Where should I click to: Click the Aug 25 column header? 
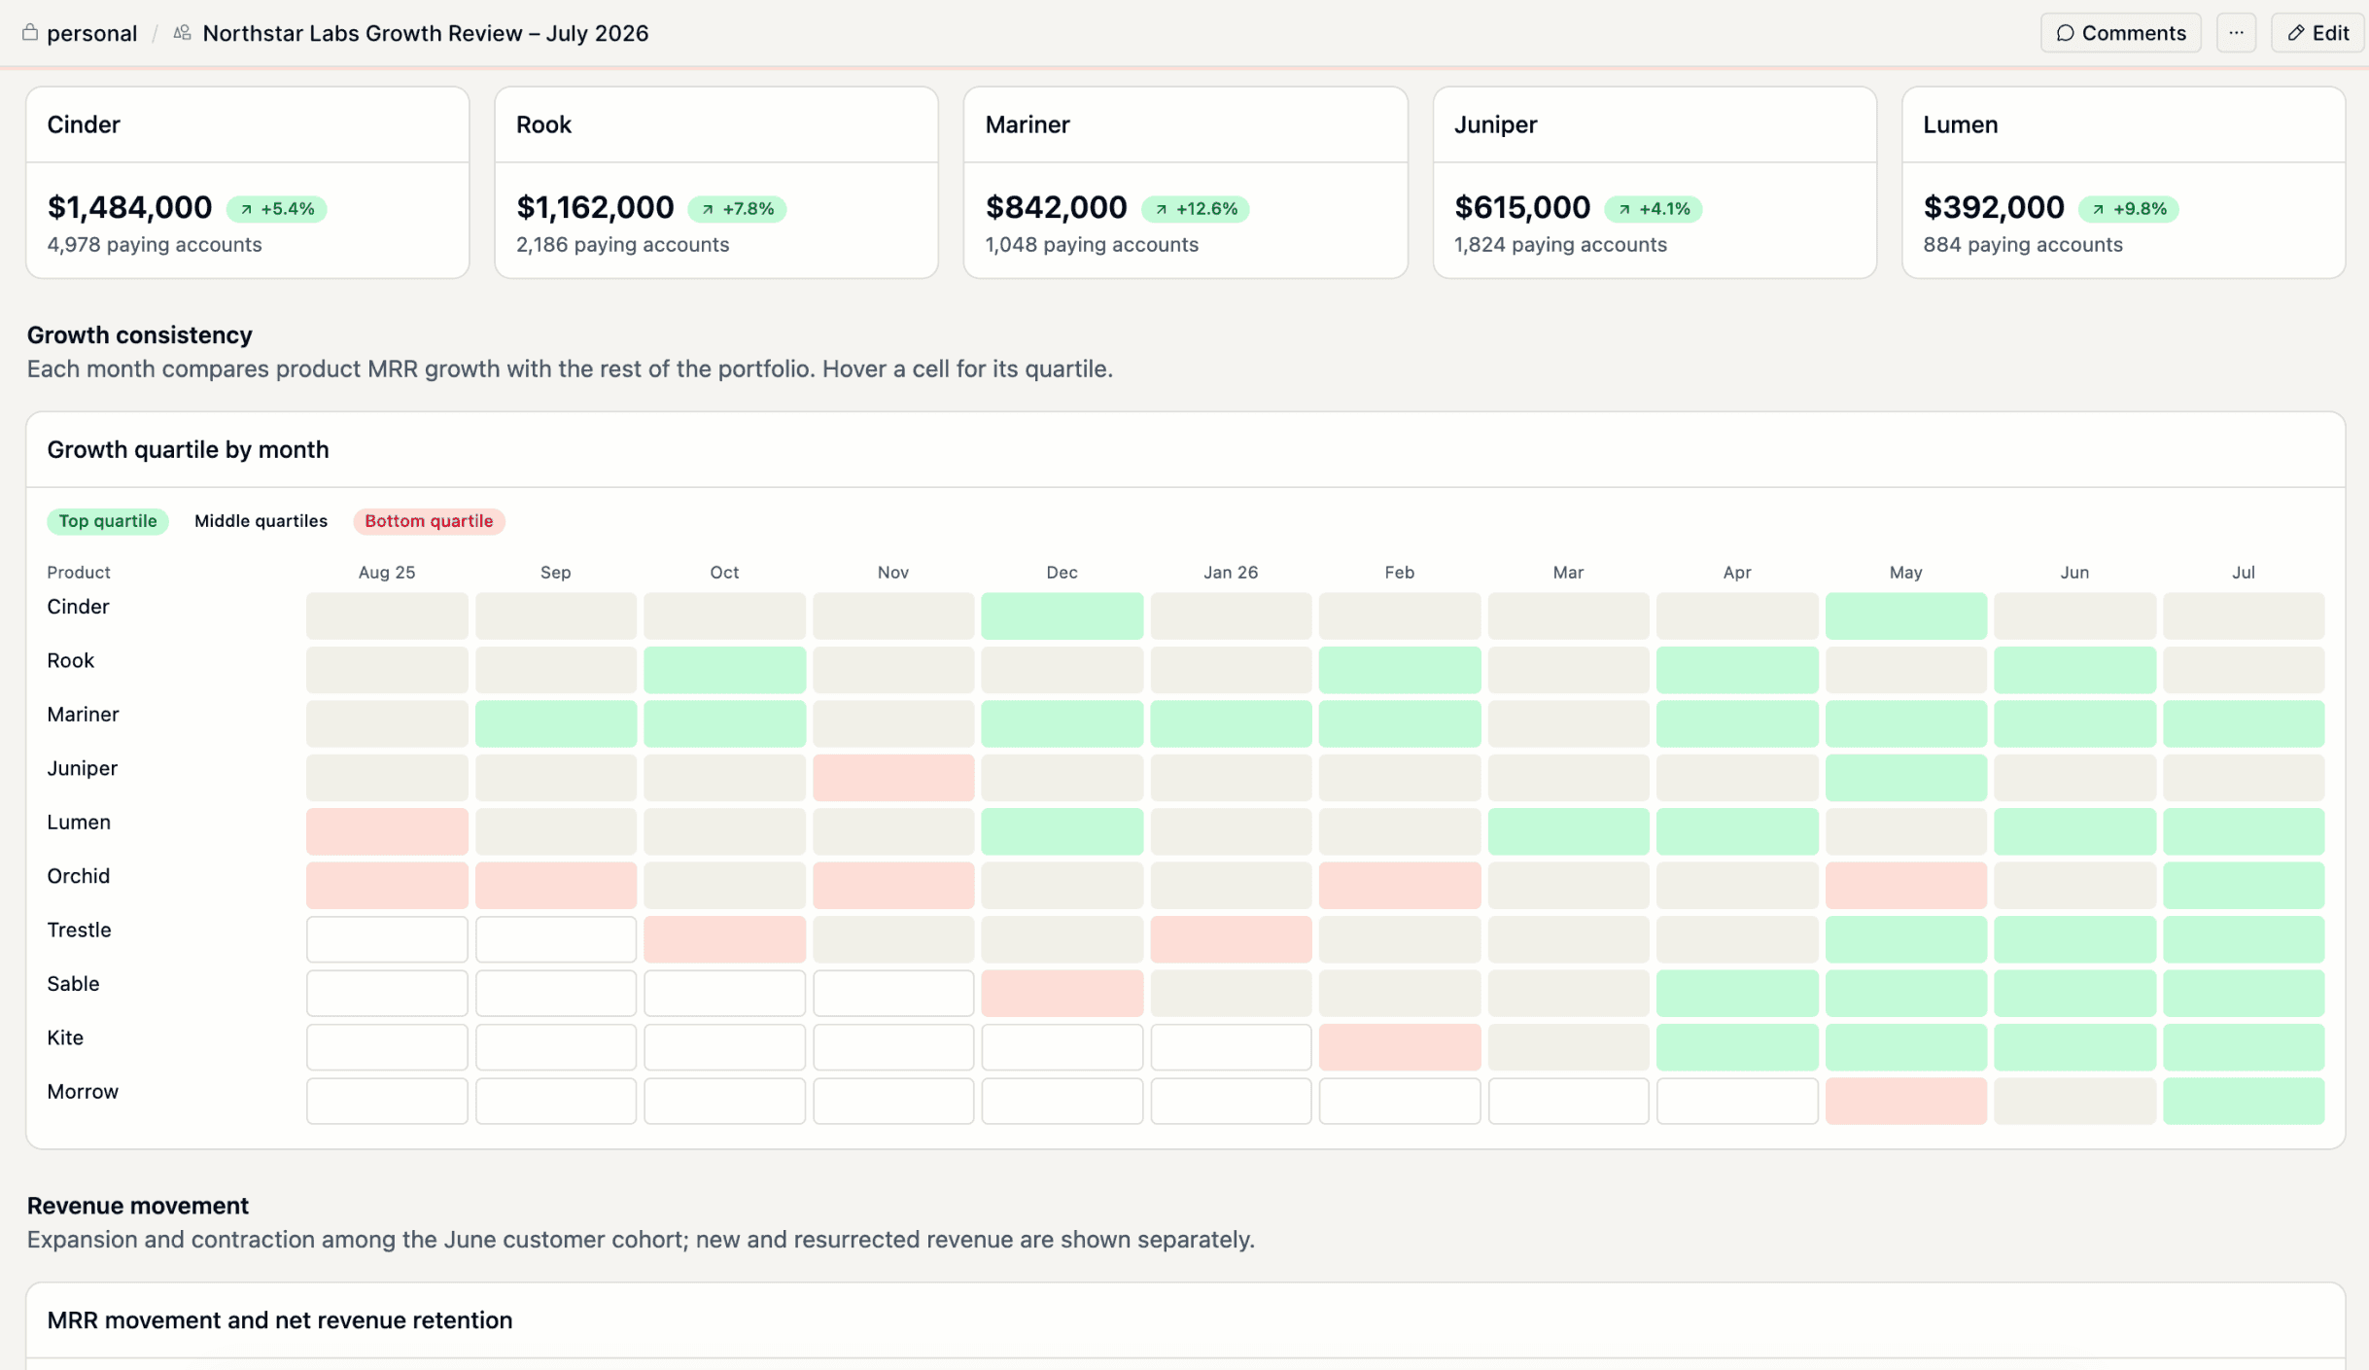[387, 573]
